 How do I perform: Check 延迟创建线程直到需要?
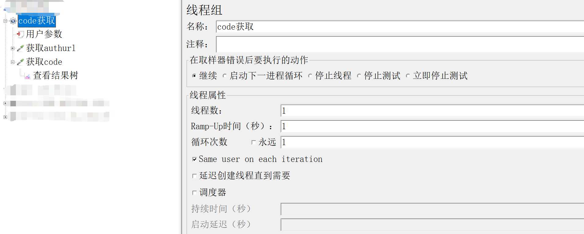[x=195, y=176]
